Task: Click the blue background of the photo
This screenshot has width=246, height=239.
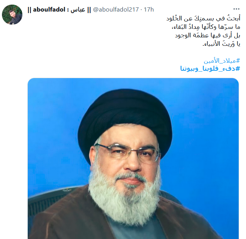Action: coord(204,125)
